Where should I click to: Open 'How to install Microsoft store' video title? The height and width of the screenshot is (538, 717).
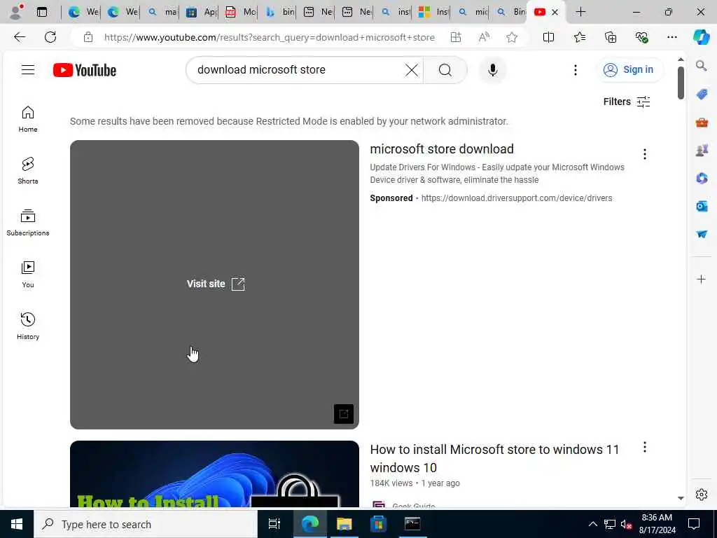tap(494, 458)
